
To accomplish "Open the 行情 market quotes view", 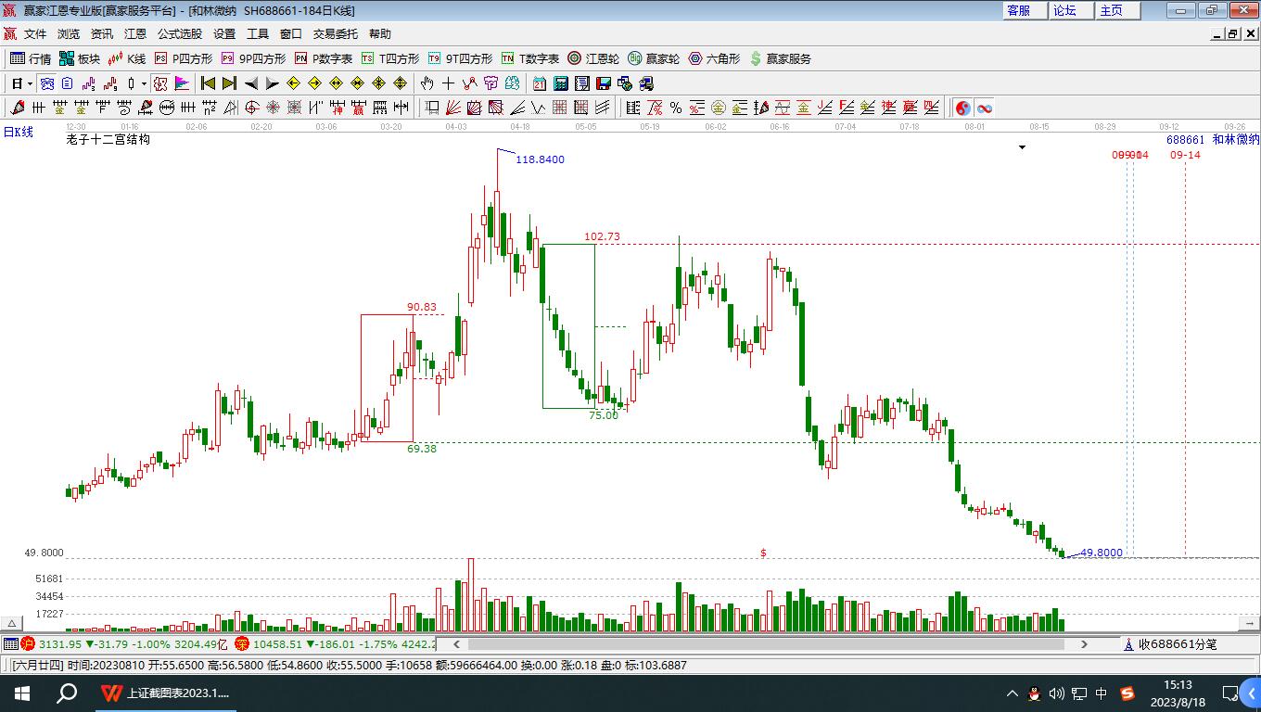I will (x=30, y=58).
